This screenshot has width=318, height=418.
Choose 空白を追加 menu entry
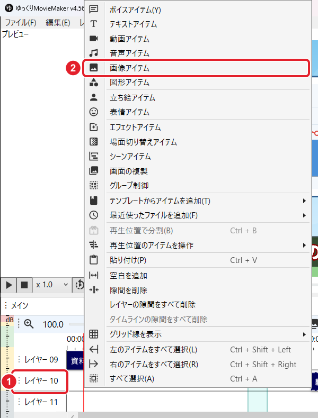pos(197,275)
